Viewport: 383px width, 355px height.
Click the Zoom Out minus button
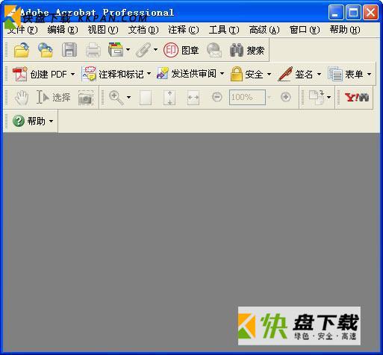(217, 97)
